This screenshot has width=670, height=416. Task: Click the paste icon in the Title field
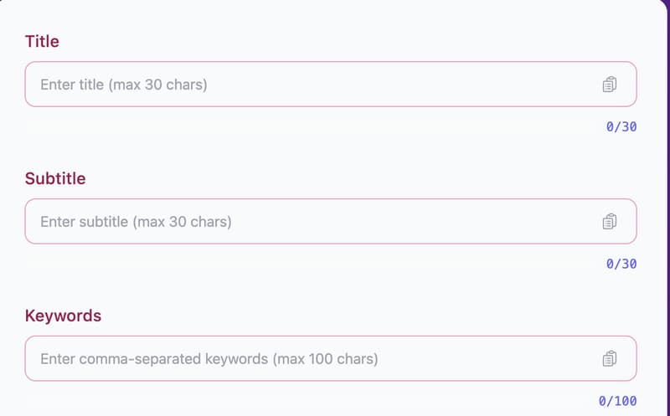(610, 85)
